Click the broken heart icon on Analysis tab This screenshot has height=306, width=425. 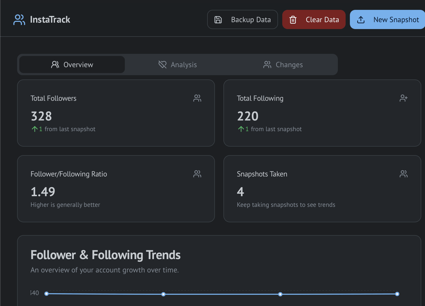click(x=163, y=65)
